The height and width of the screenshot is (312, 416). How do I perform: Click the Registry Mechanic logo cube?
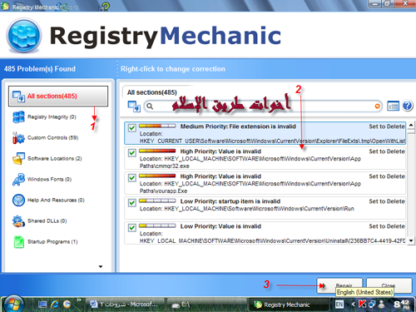point(24,35)
